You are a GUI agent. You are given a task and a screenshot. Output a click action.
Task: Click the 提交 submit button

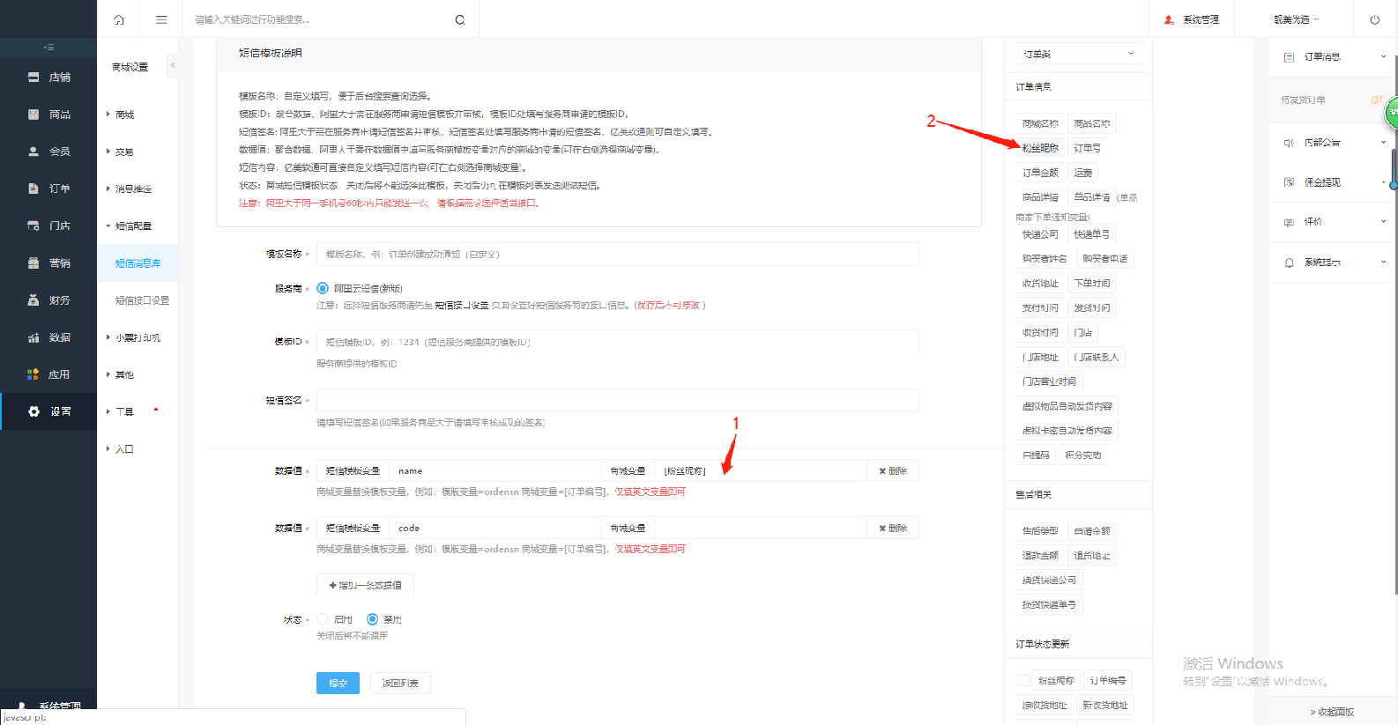pos(338,683)
